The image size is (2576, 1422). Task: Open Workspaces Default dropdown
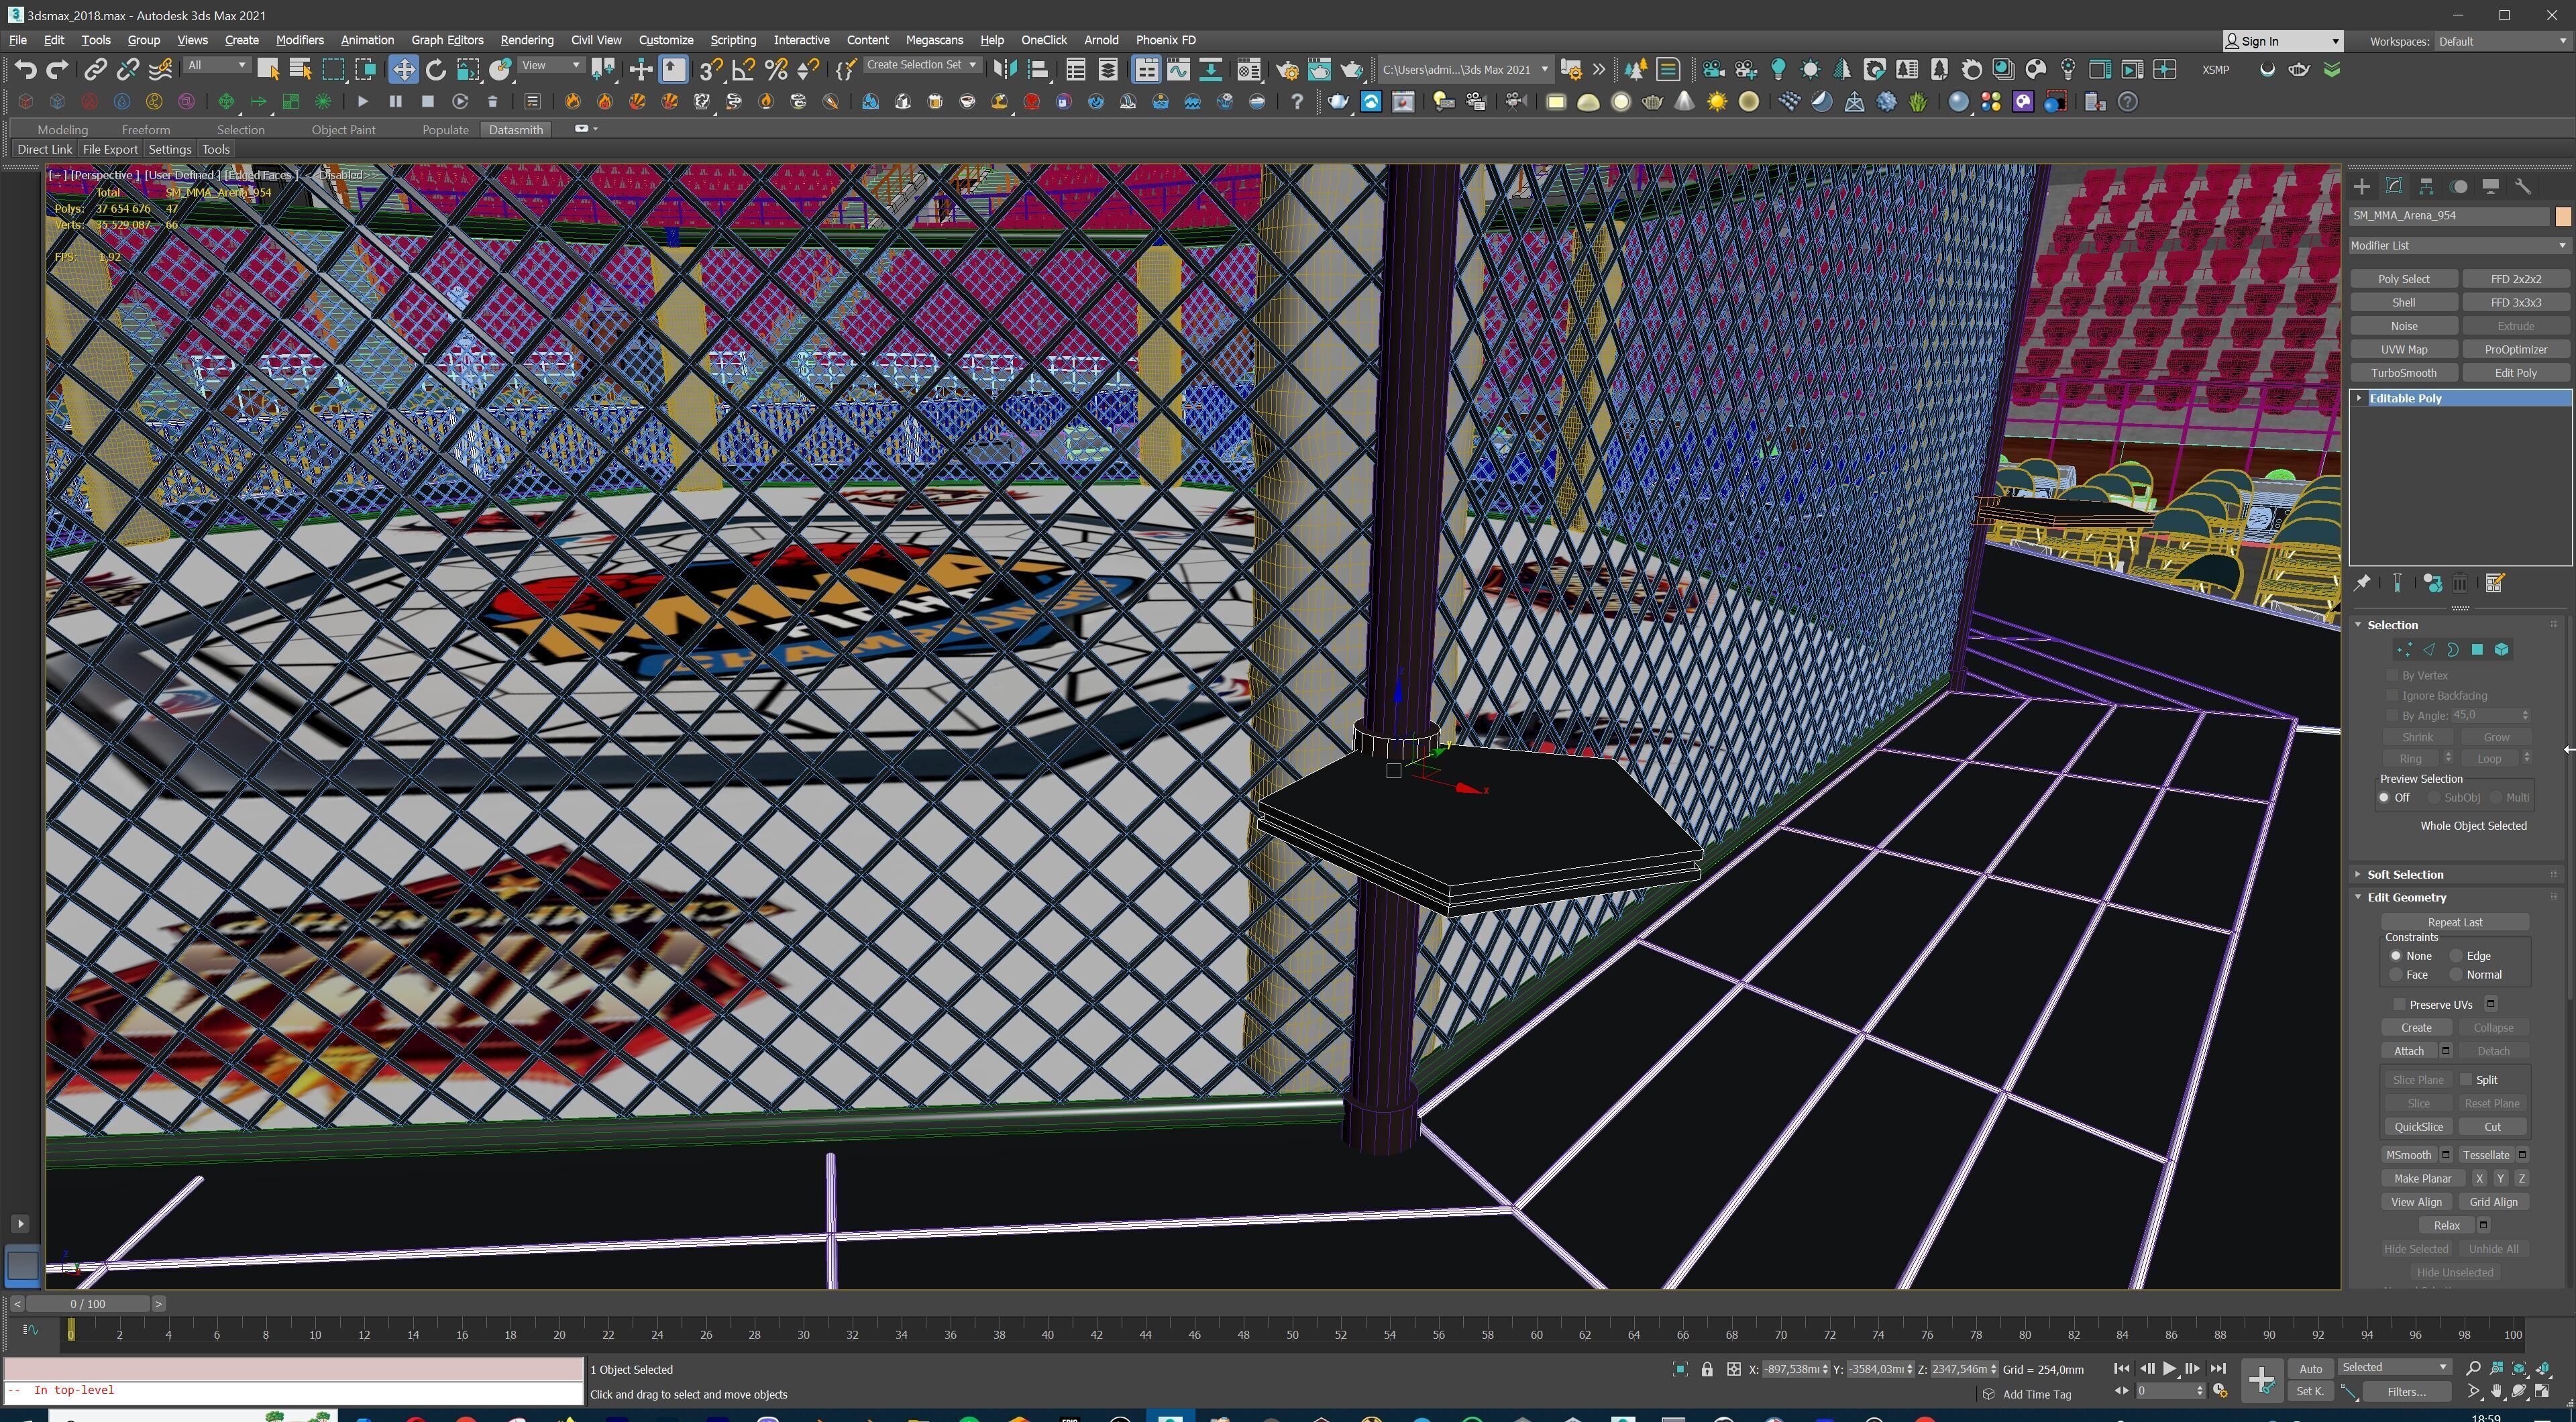click(2502, 41)
